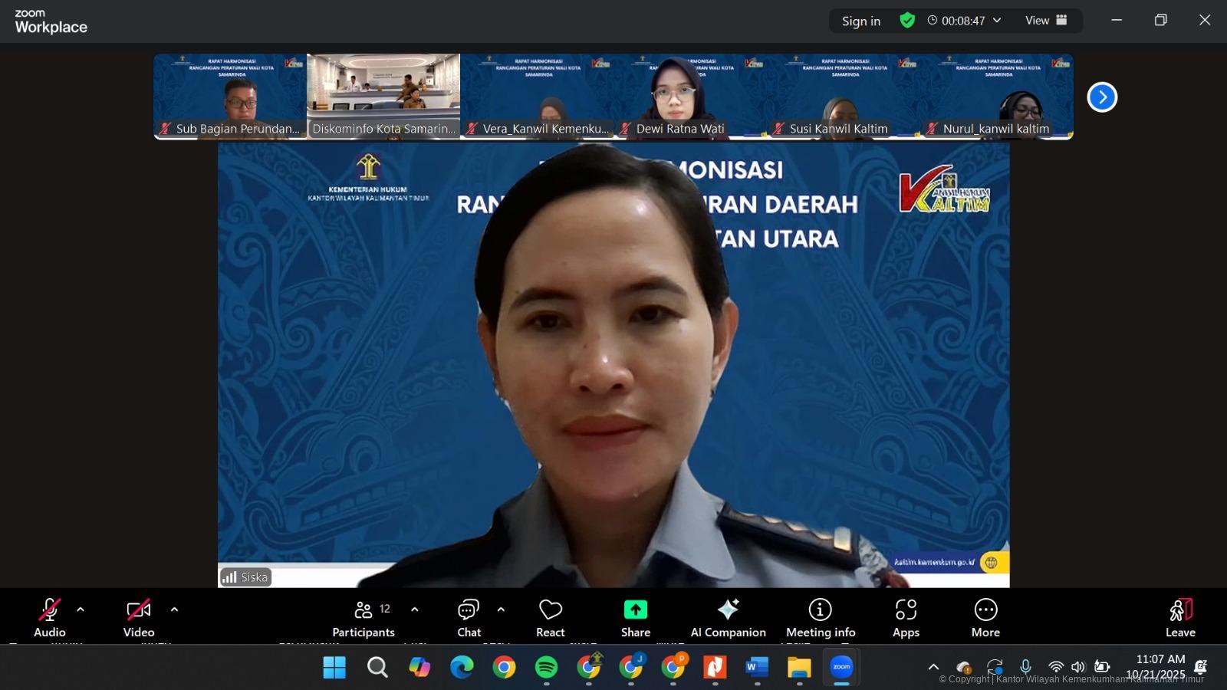The image size is (1227, 690).
Task: Open the React emoji menu
Action: [x=550, y=618]
